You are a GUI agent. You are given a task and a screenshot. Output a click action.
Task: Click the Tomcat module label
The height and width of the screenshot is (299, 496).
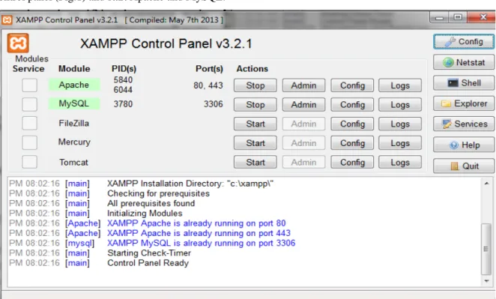point(73,163)
